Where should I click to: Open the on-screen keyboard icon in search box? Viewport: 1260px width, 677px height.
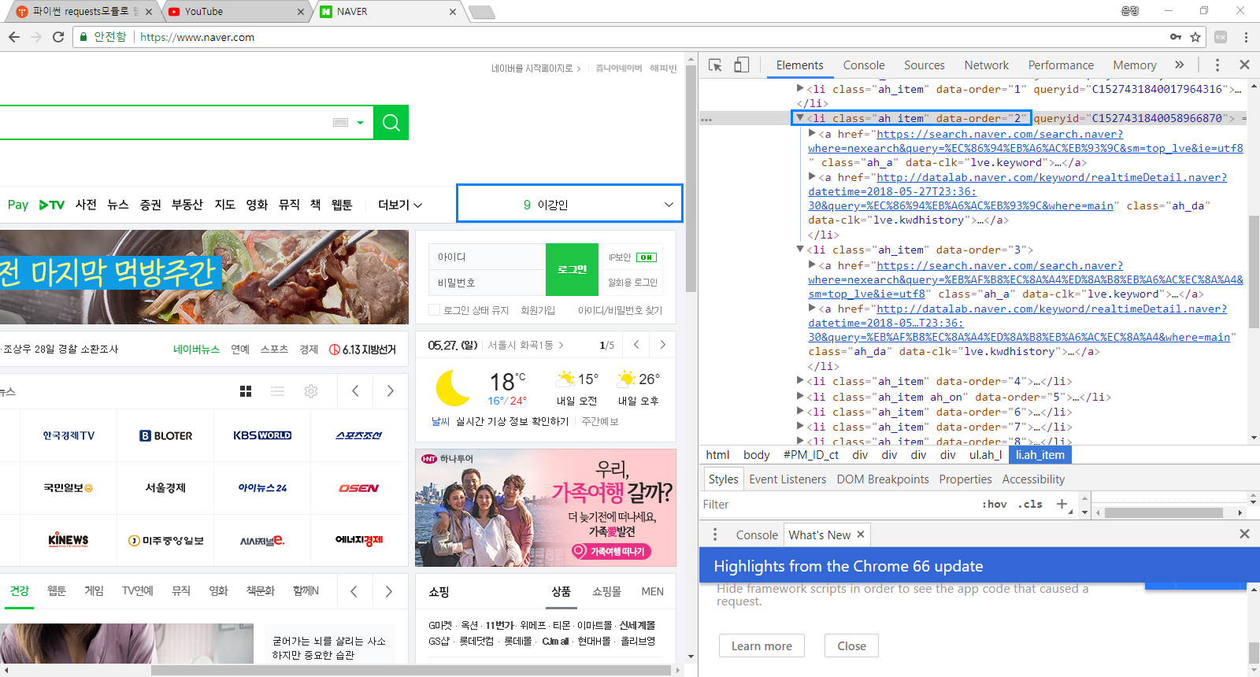pos(340,122)
